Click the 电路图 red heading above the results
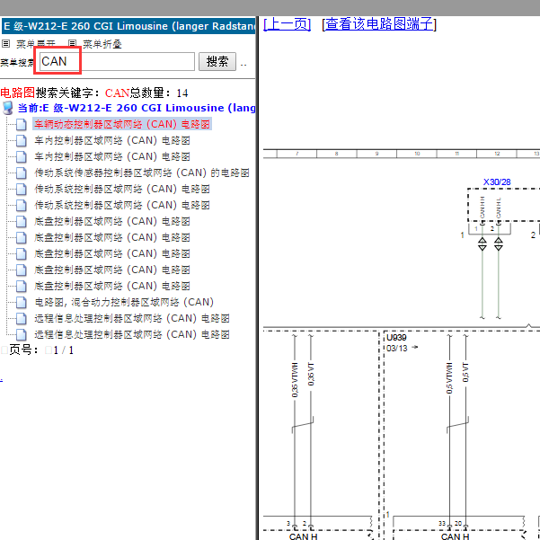The image size is (540, 540). click(18, 93)
